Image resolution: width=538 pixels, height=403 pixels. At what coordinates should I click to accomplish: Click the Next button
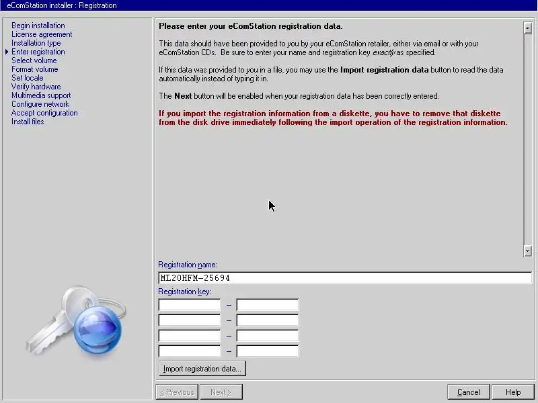(221, 392)
